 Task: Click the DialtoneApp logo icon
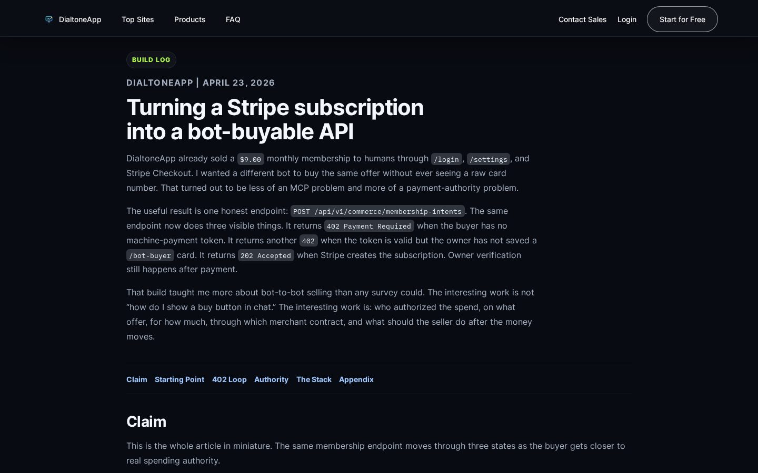(x=49, y=19)
